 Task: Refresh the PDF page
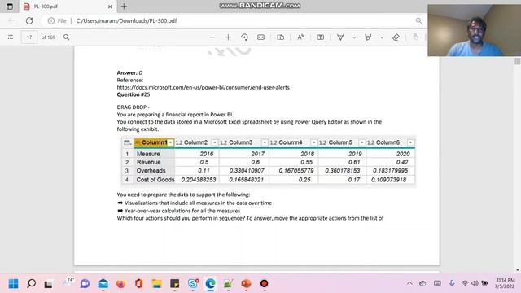click(29, 20)
